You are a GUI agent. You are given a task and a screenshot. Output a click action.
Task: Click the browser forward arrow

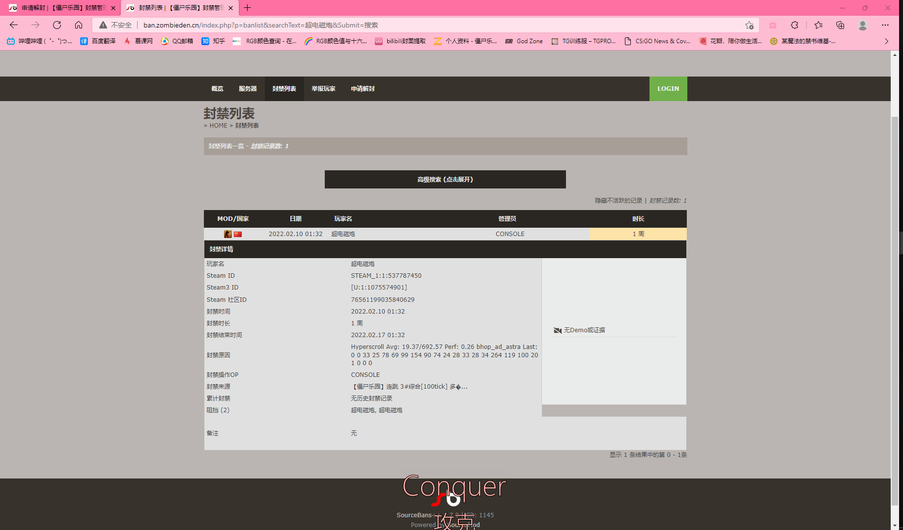pyautogui.click(x=35, y=25)
